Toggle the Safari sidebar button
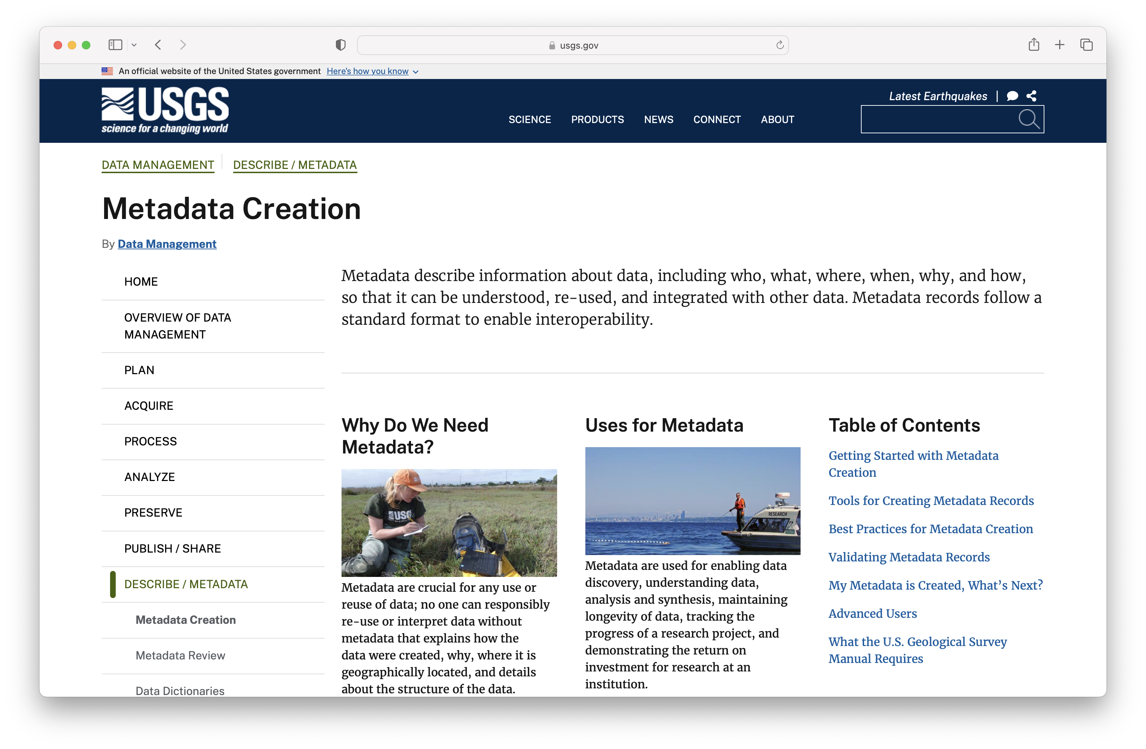The height and width of the screenshot is (749, 1146). (x=115, y=45)
